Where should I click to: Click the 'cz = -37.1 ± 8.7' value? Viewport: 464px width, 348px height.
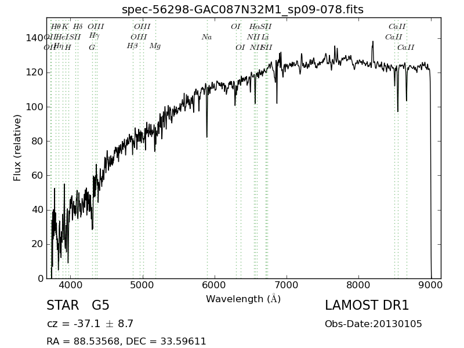(x=90, y=324)
